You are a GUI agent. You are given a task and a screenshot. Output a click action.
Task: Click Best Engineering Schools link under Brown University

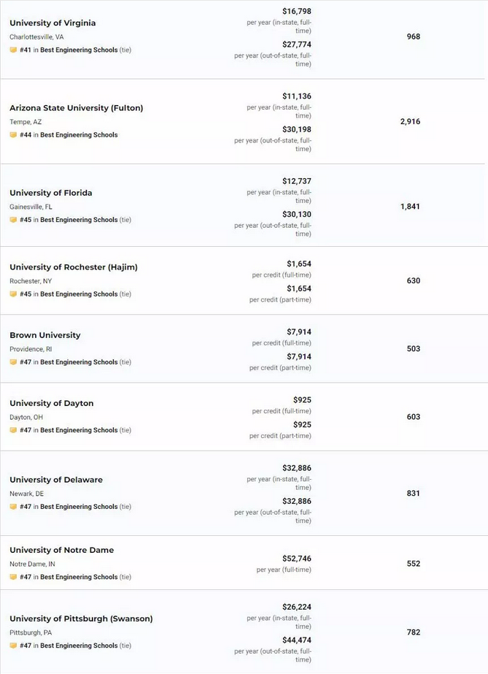pyautogui.click(x=79, y=362)
